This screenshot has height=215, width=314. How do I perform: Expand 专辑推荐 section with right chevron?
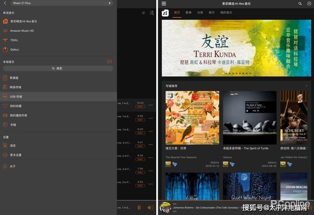pos(307,86)
